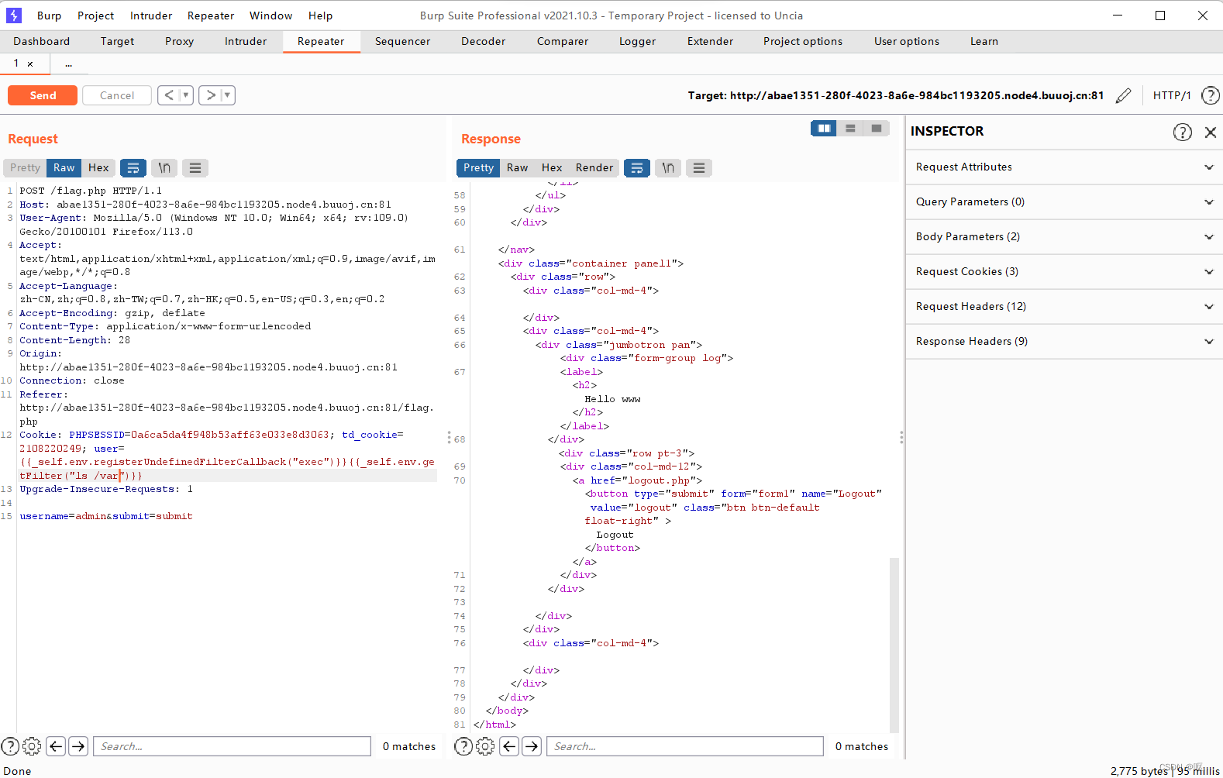Switch to the Logger tab
The image size is (1223, 778).
point(637,41)
